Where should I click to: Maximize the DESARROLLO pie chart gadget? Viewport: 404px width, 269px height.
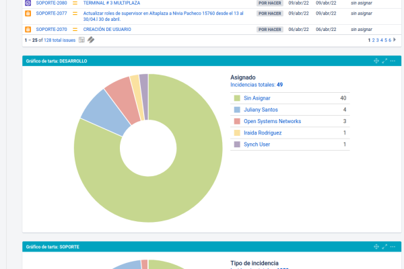click(x=384, y=61)
